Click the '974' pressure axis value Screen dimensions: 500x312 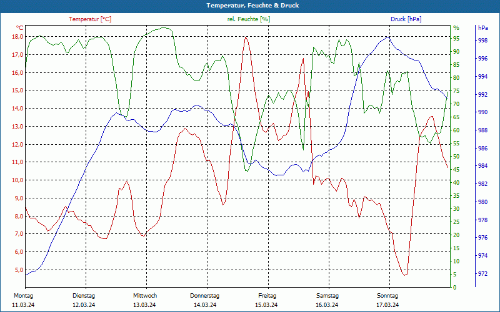coord(482,256)
